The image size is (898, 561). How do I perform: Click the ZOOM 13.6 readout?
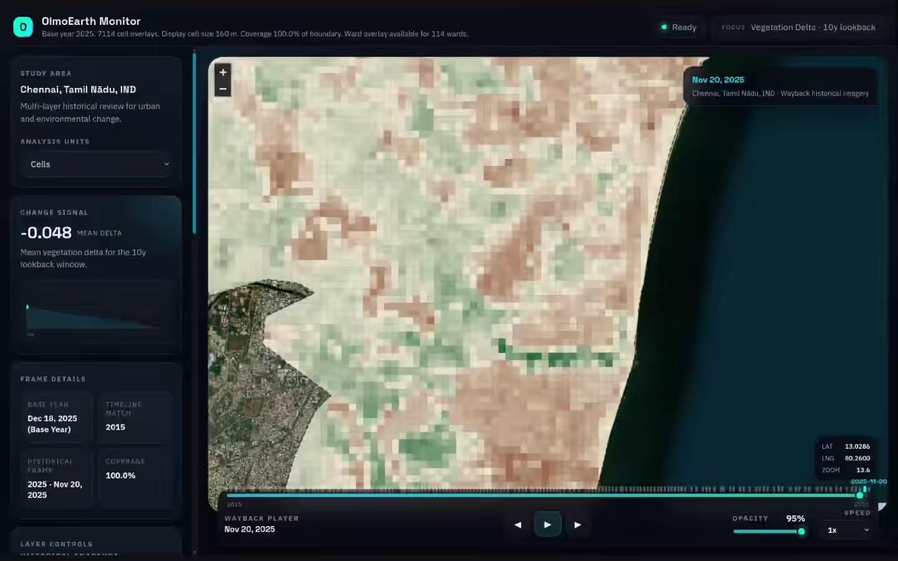(x=846, y=470)
